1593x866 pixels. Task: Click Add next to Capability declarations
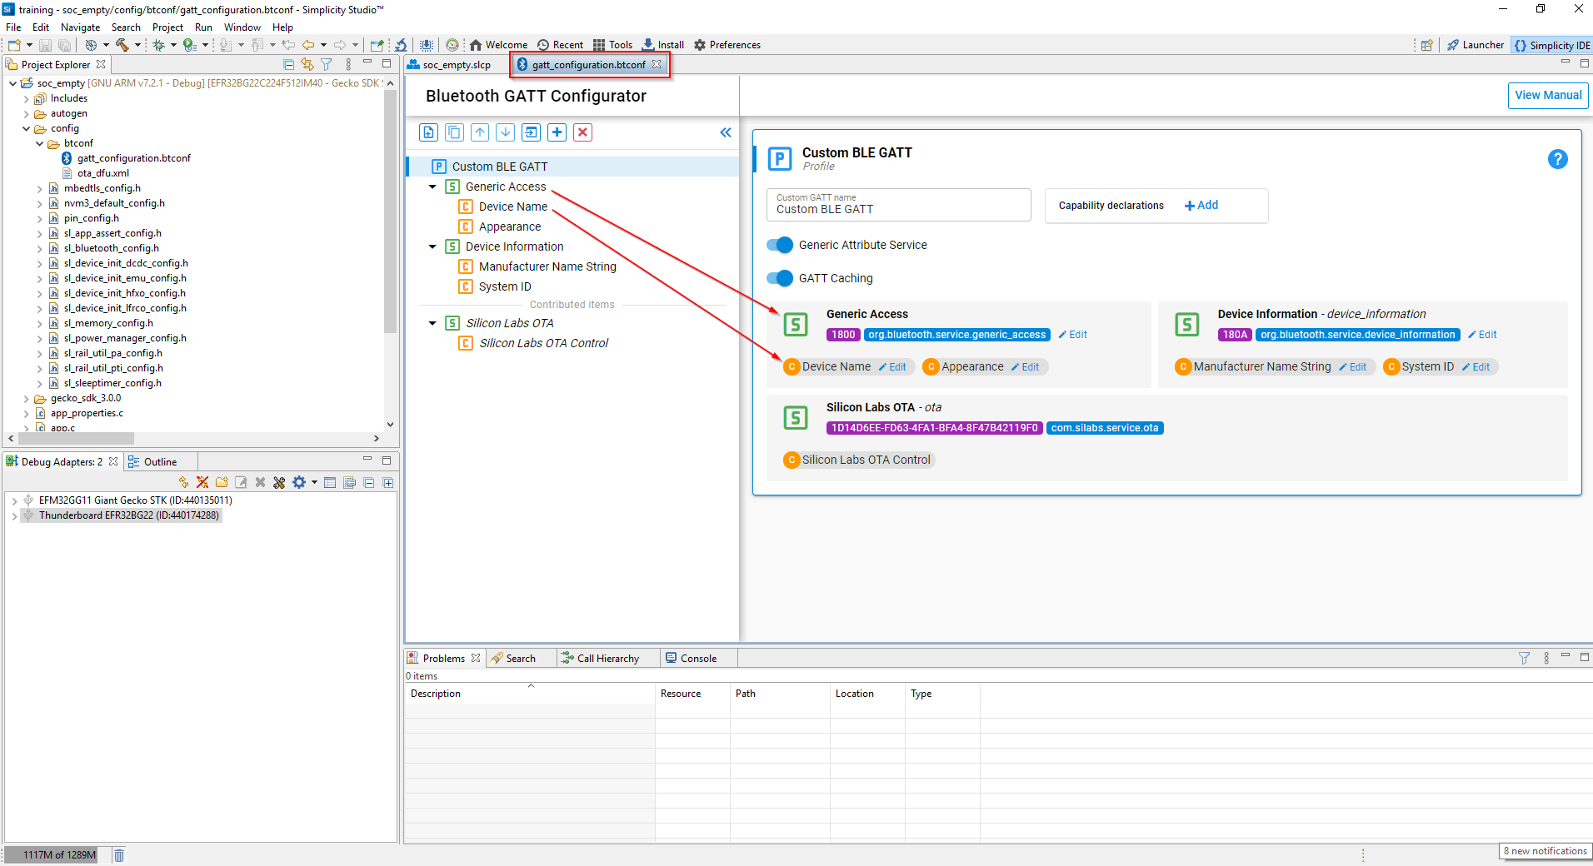tap(1201, 205)
